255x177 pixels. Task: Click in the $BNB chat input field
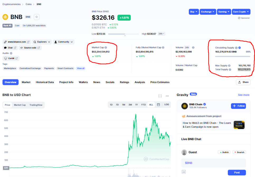coord(214,163)
